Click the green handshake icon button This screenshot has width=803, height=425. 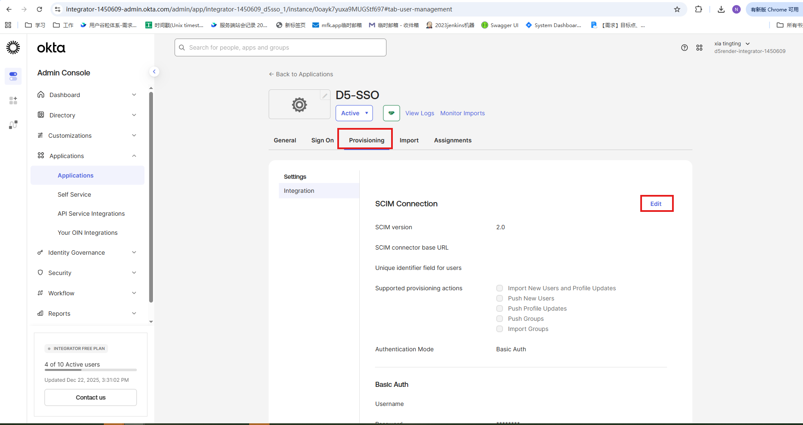[391, 113]
